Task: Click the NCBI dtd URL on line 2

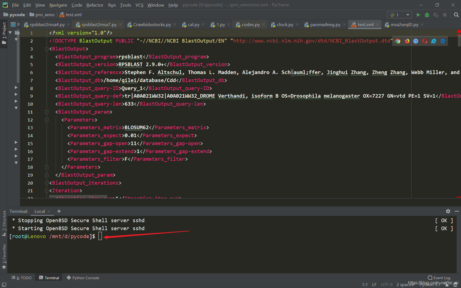Action: (312, 41)
